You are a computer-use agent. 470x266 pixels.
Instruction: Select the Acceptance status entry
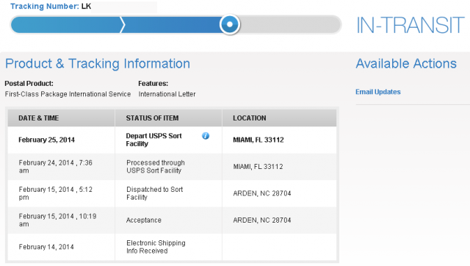144,220
